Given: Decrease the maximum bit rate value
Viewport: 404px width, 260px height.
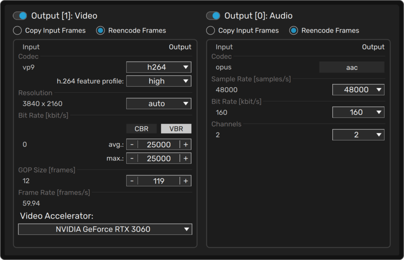Looking at the screenshot, I should click(131, 158).
